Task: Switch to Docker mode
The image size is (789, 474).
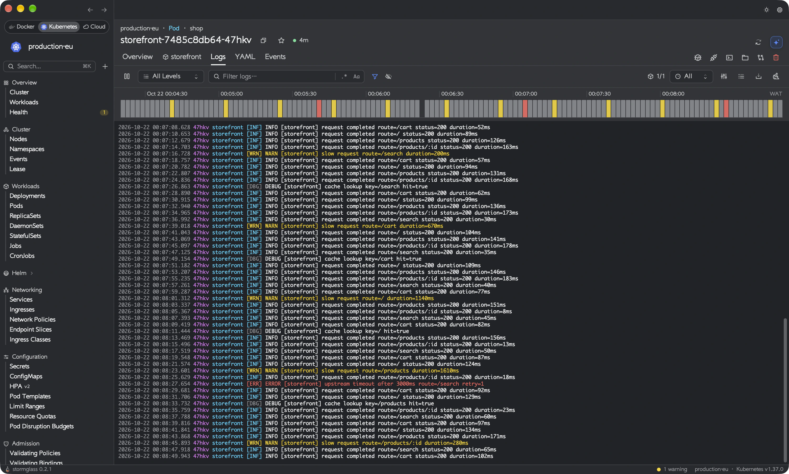Action: (22, 27)
